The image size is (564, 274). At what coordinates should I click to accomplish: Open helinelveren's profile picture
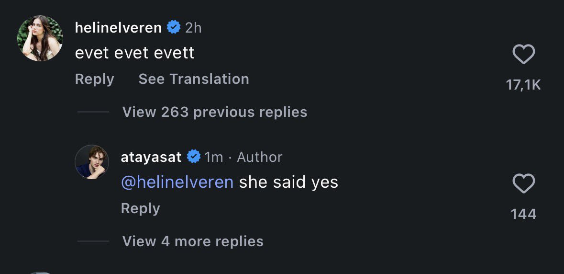point(40,38)
